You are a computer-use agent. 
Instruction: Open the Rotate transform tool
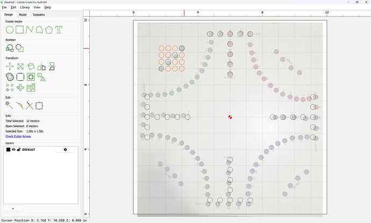31,67
